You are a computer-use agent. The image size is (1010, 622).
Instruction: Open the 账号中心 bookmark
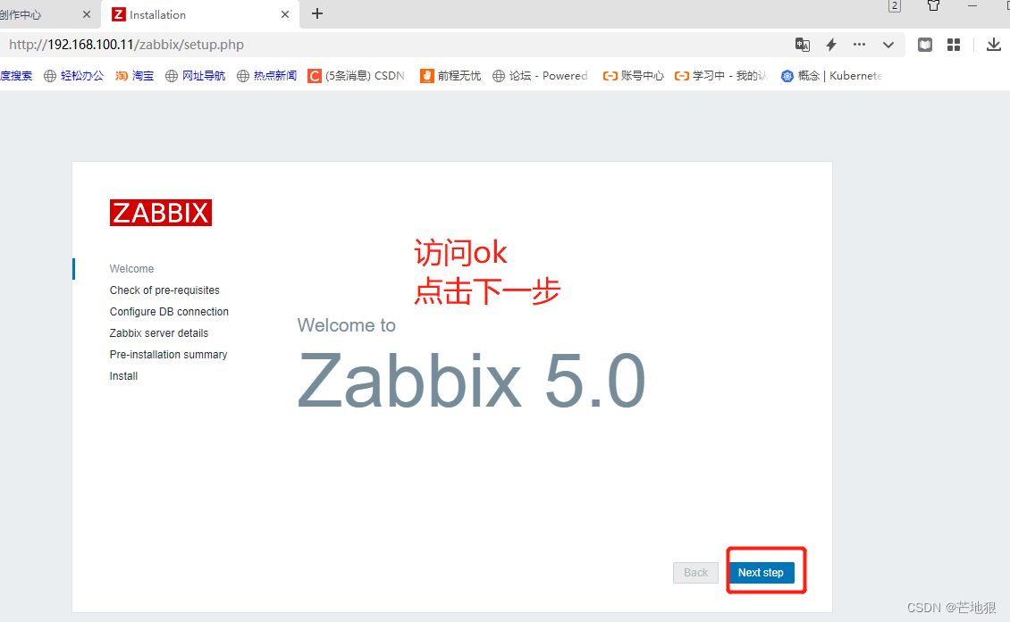coord(633,75)
